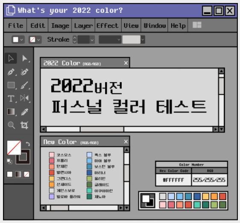Select the Gradient tool
Viewport: 240px width, 223px height.
[x=11, y=111]
